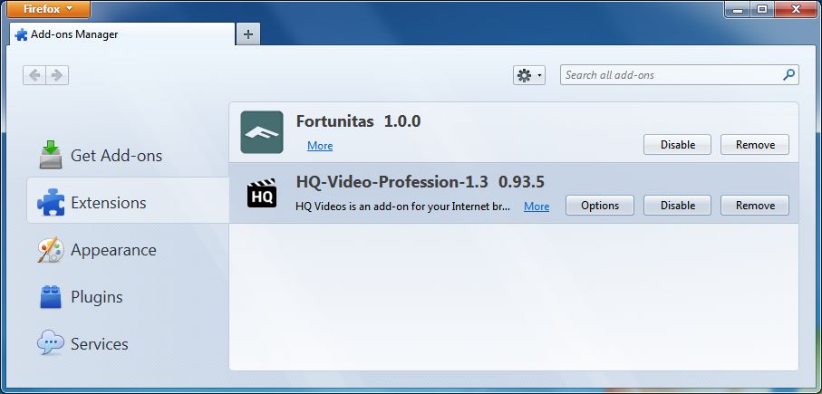Image resolution: width=822 pixels, height=394 pixels.
Task: Select the Add-ons Manager tab
Action: click(121, 34)
